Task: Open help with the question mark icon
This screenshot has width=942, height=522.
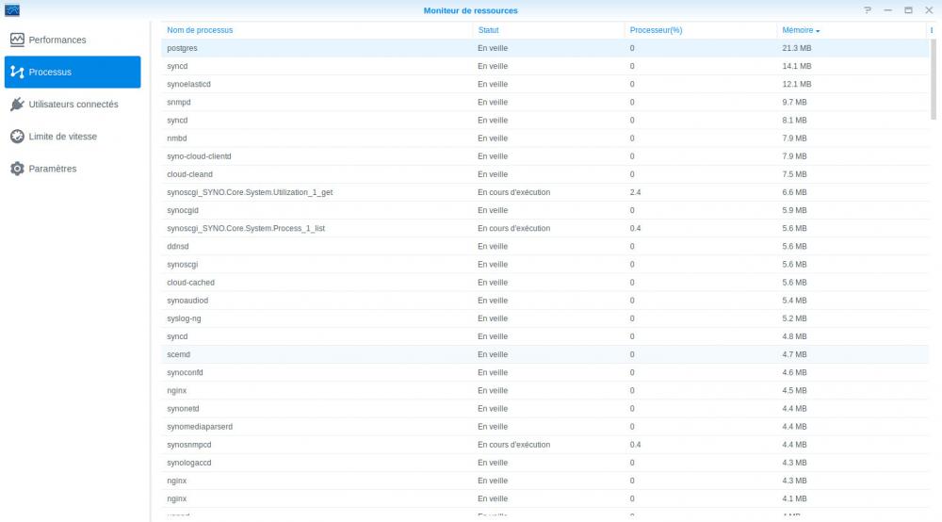Action: point(868,10)
